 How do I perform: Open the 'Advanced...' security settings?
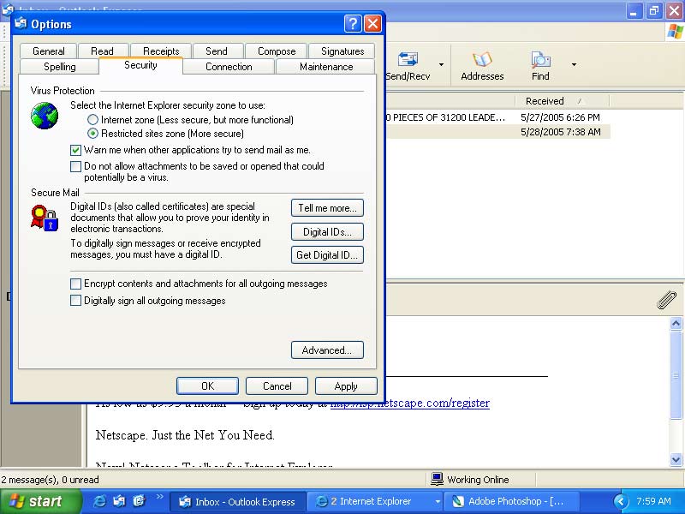(327, 350)
